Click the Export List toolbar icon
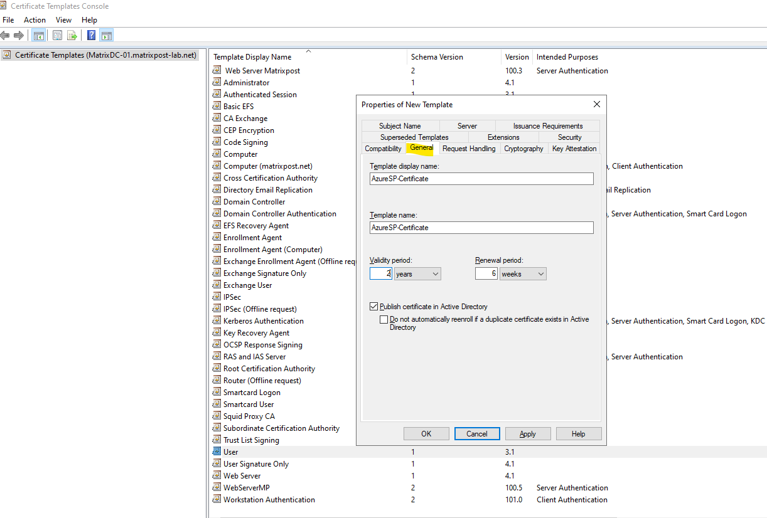The width and height of the screenshot is (767, 518). point(72,36)
